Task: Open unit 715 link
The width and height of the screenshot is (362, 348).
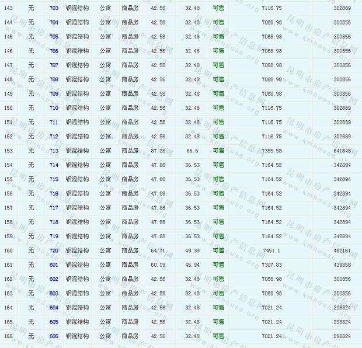Action: (54, 179)
